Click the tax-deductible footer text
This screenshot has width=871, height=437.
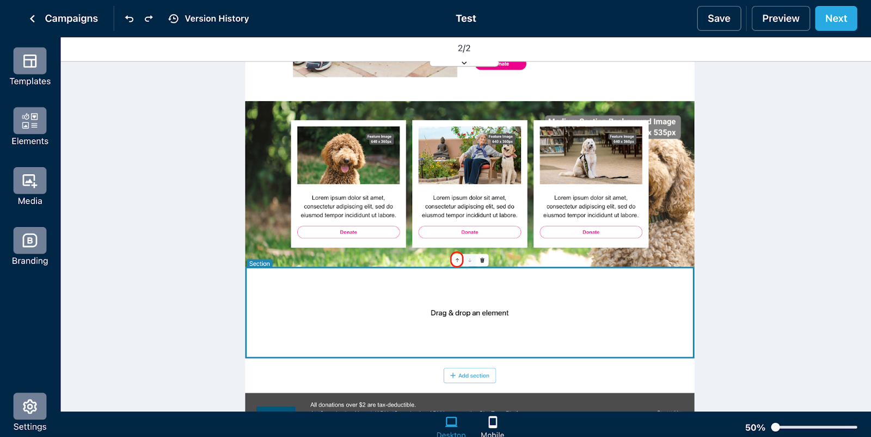click(363, 405)
